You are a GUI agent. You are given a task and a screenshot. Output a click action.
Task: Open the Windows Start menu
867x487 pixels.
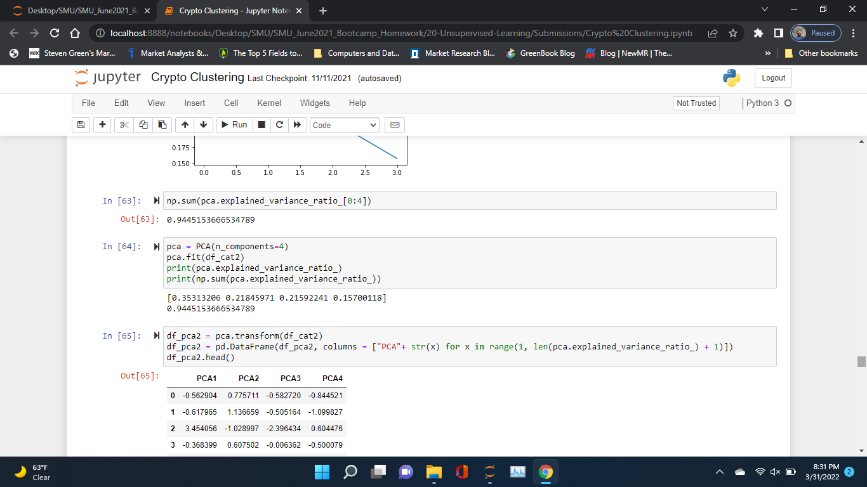[x=322, y=472]
